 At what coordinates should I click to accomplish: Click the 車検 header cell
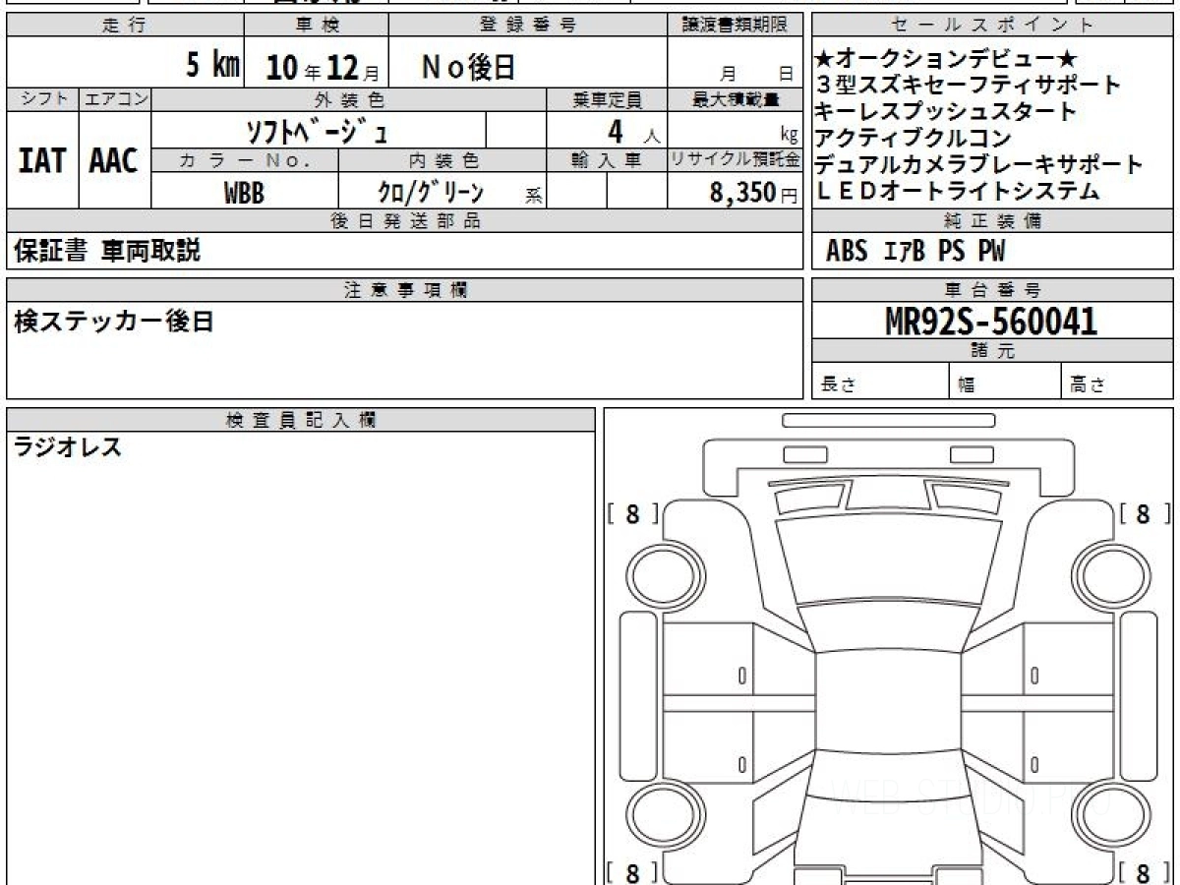tap(316, 26)
